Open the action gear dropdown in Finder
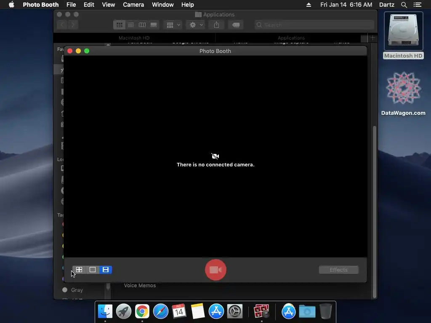 [x=196, y=25]
